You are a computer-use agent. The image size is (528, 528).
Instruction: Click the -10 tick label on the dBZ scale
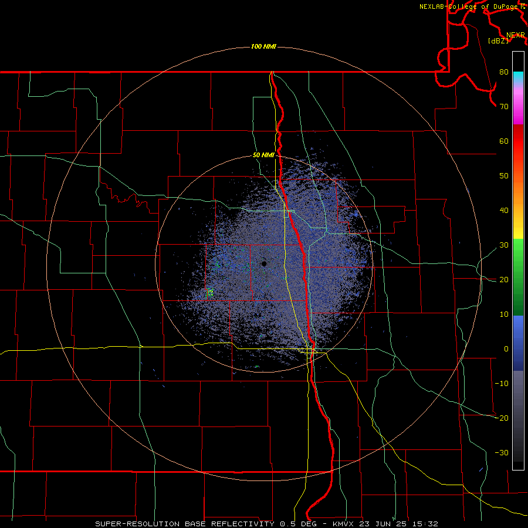click(502, 384)
